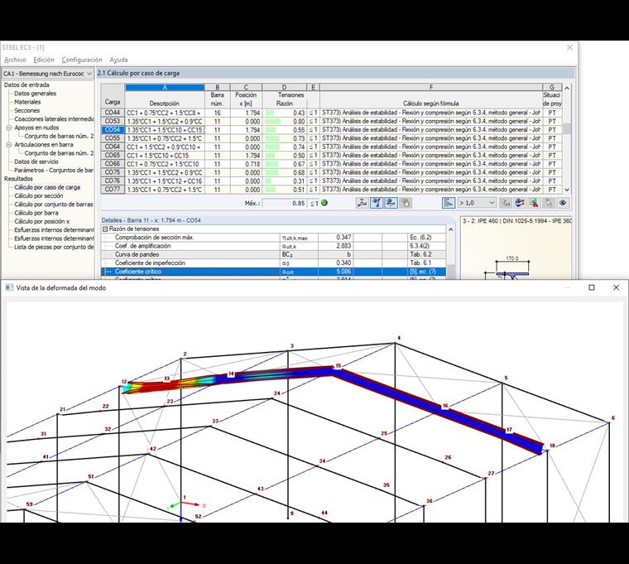Select the CO44 load row header

tap(113, 113)
